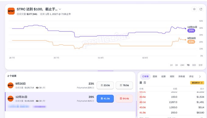Click the 否 64.4¢ buy button

(124, 99)
